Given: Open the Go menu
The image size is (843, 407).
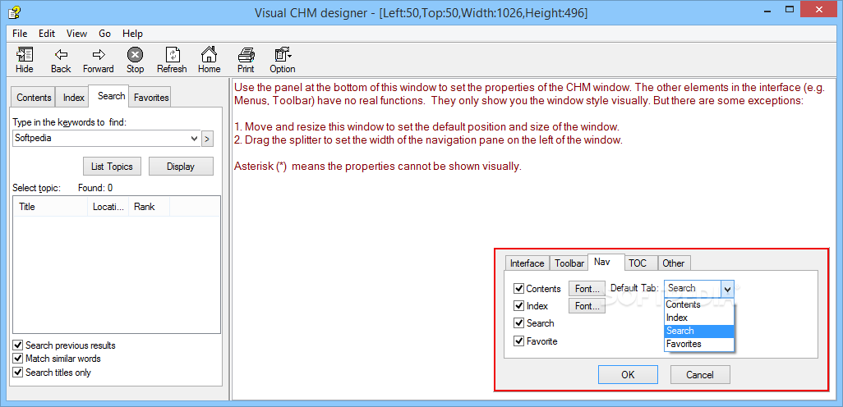Looking at the screenshot, I should pyautogui.click(x=105, y=34).
